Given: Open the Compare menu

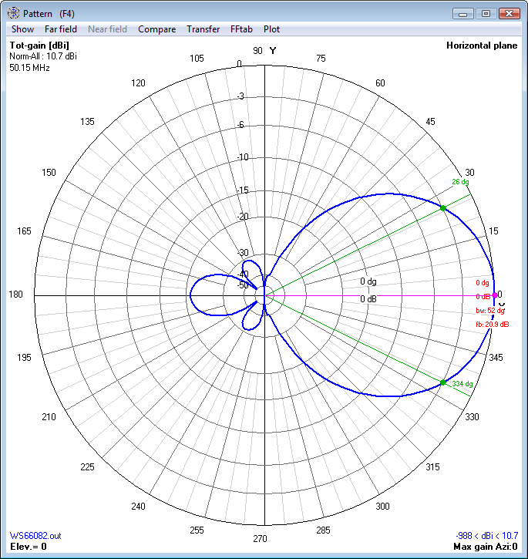Looking at the screenshot, I should 157,29.
